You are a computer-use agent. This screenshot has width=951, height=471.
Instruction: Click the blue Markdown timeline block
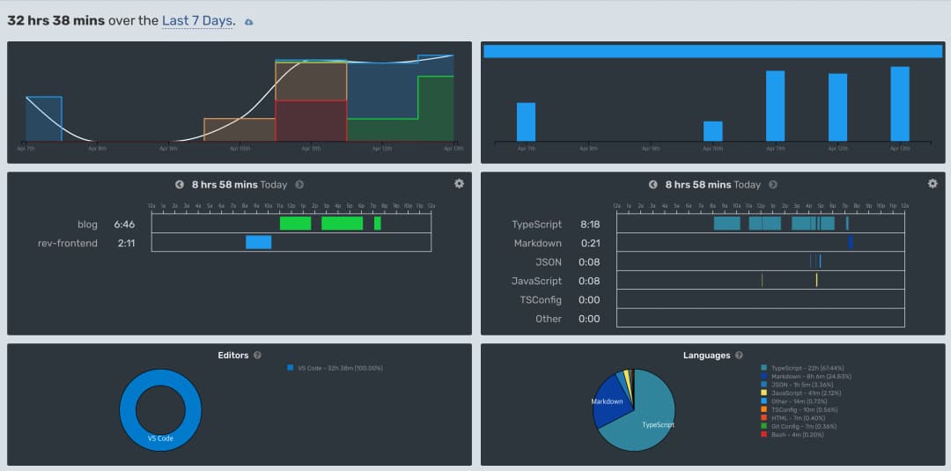pos(851,242)
